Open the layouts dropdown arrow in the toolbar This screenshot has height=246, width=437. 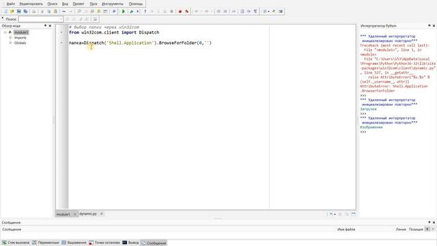268,12
